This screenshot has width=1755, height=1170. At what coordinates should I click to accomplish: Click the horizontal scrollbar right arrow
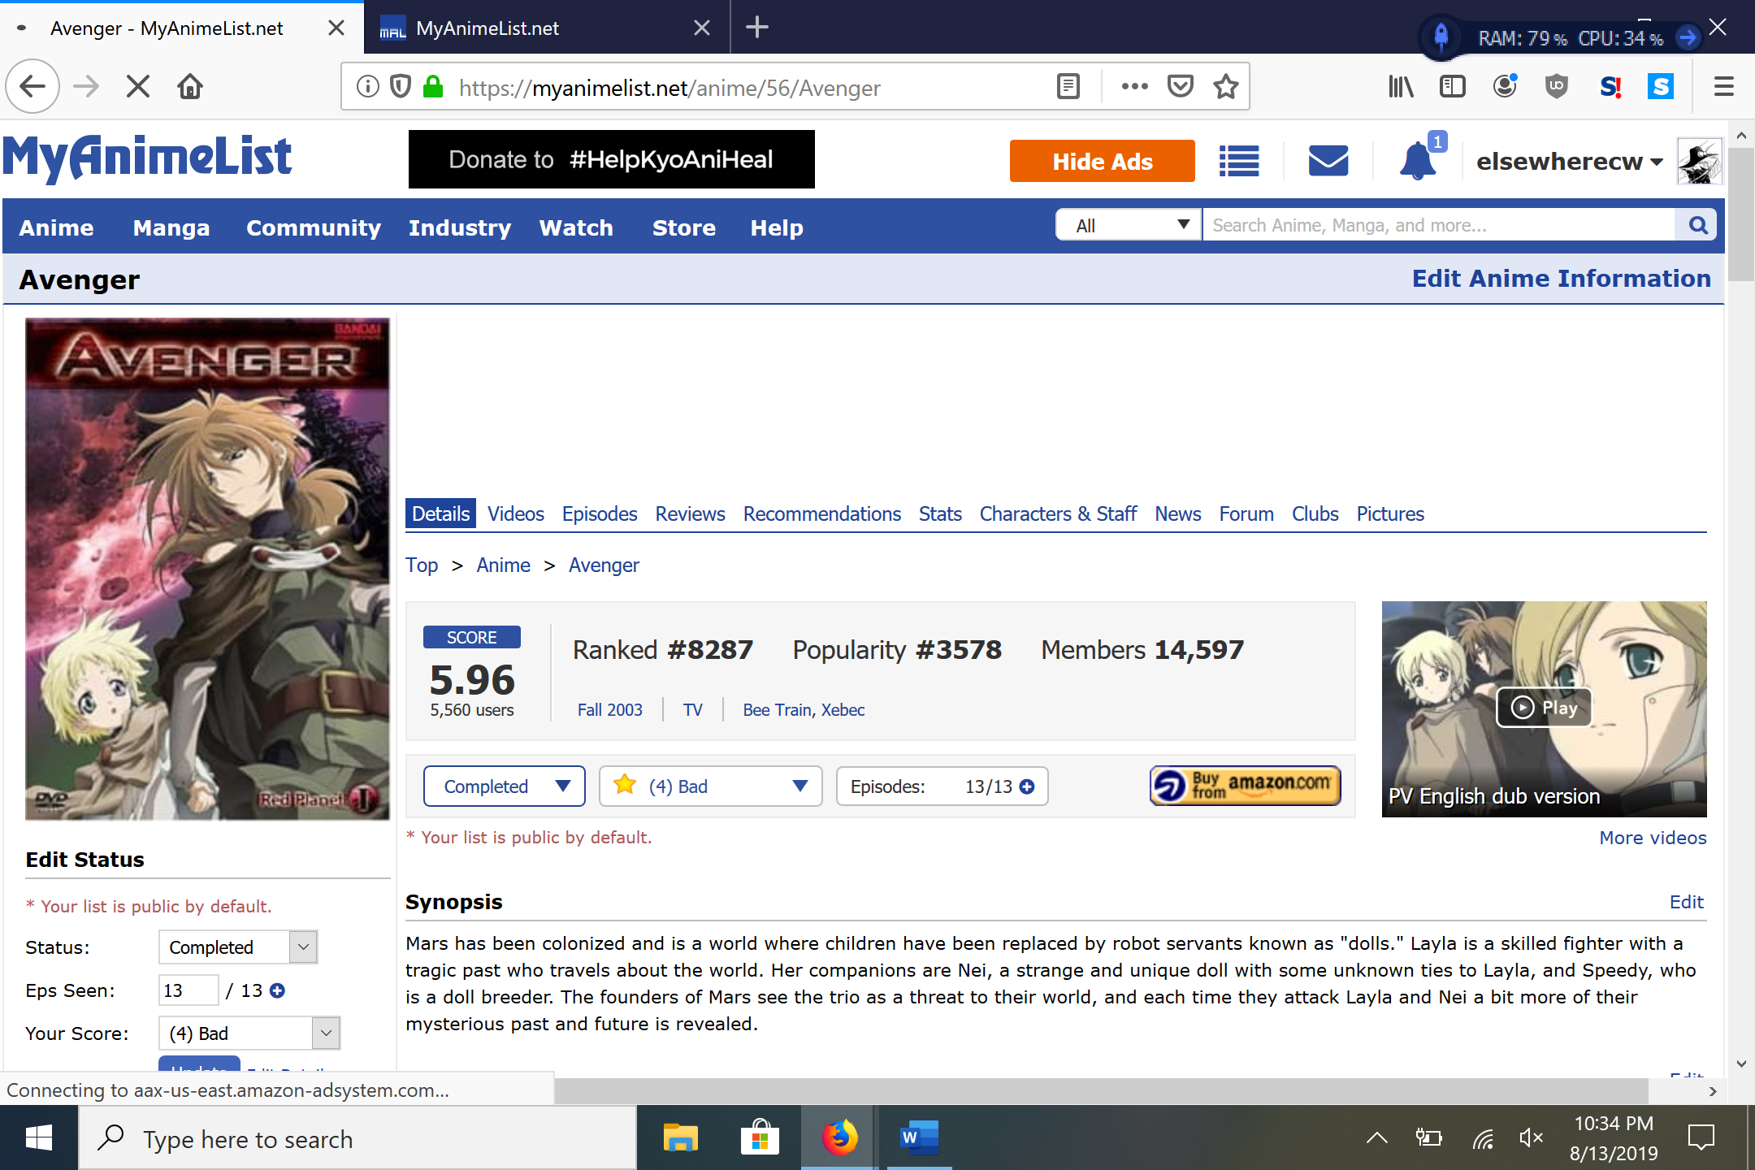point(1713,1091)
